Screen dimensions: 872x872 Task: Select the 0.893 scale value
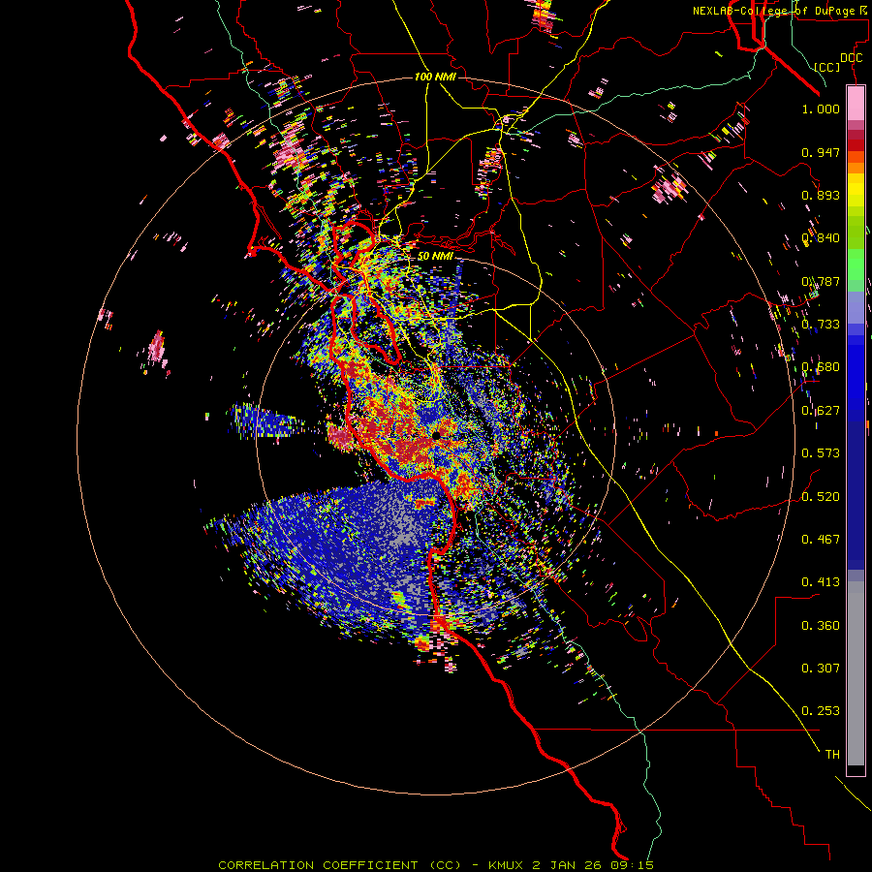point(821,195)
